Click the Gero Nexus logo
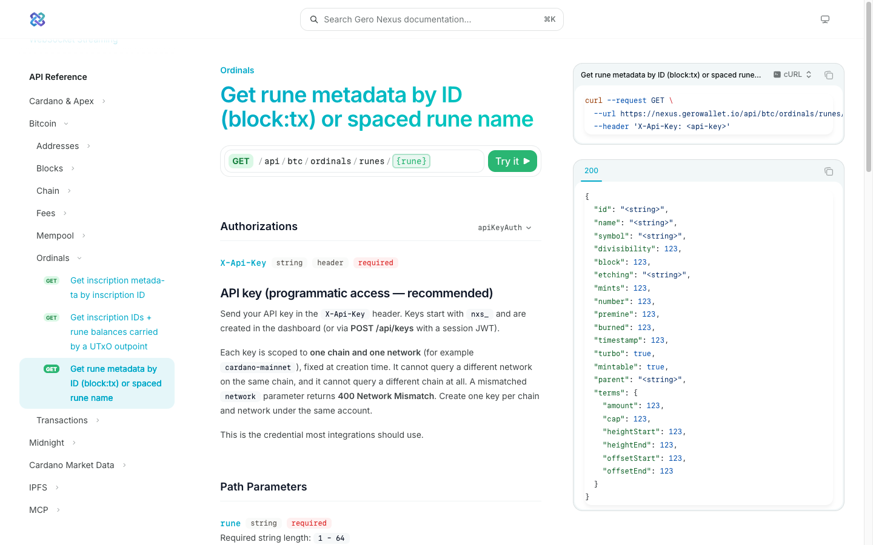 [38, 19]
